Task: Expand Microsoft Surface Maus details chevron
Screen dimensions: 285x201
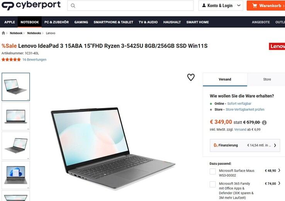Action: [279, 170]
